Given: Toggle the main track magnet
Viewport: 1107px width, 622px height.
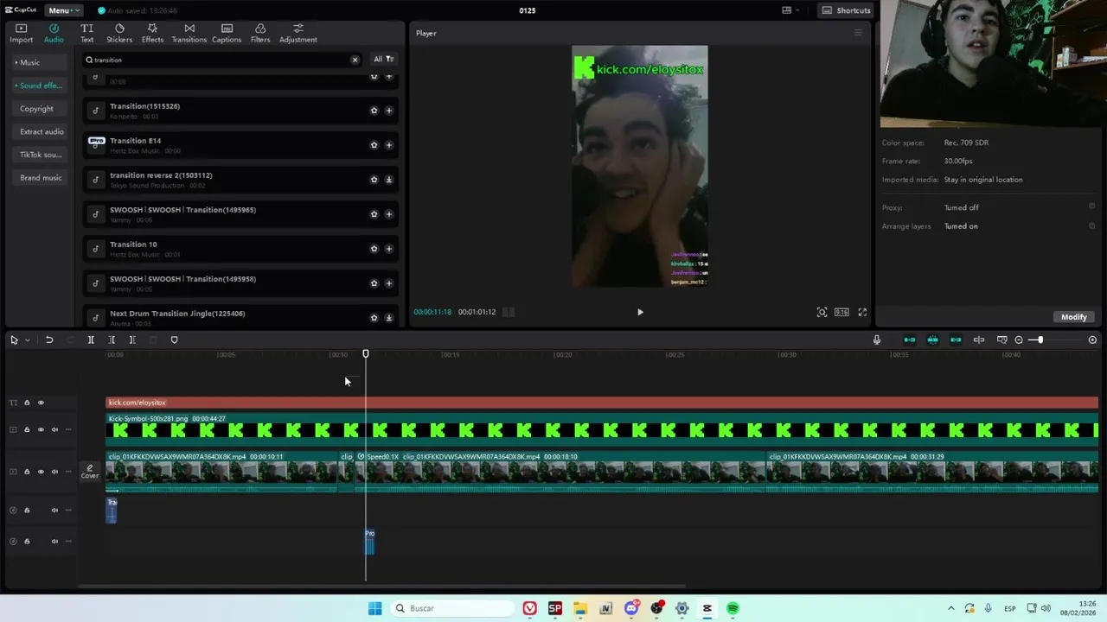Looking at the screenshot, I should [x=909, y=340].
